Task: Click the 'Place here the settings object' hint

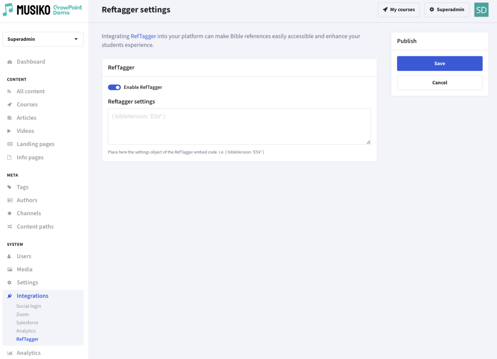Action: [186, 152]
